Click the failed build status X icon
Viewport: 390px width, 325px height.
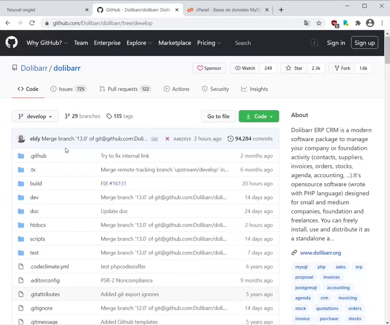[x=167, y=139]
